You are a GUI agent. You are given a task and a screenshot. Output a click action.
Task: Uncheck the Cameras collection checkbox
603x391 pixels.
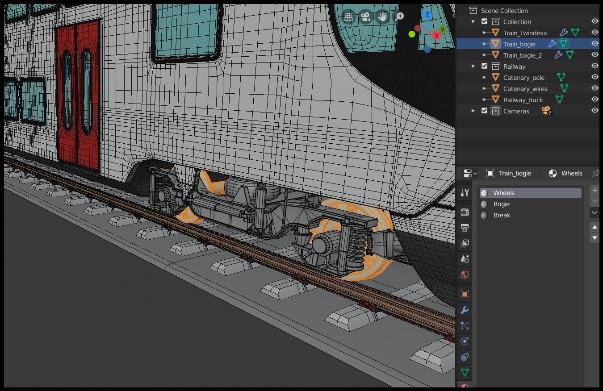tap(484, 111)
